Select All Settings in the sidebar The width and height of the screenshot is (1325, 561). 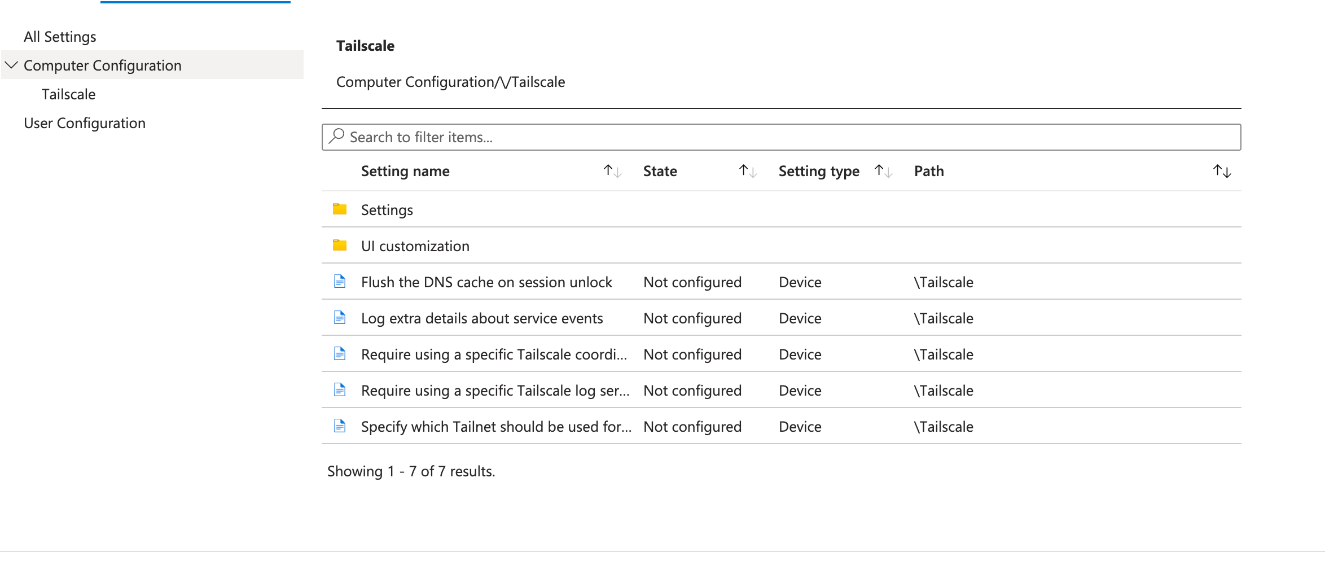(x=60, y=37)
